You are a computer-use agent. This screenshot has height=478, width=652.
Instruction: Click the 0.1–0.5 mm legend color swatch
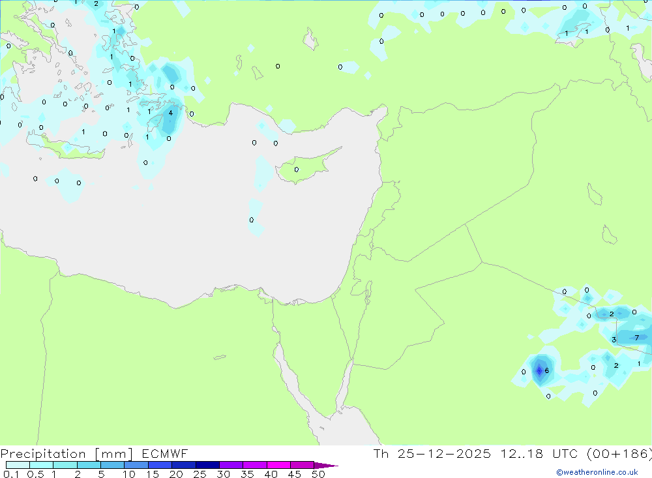[x=18, y=465]
